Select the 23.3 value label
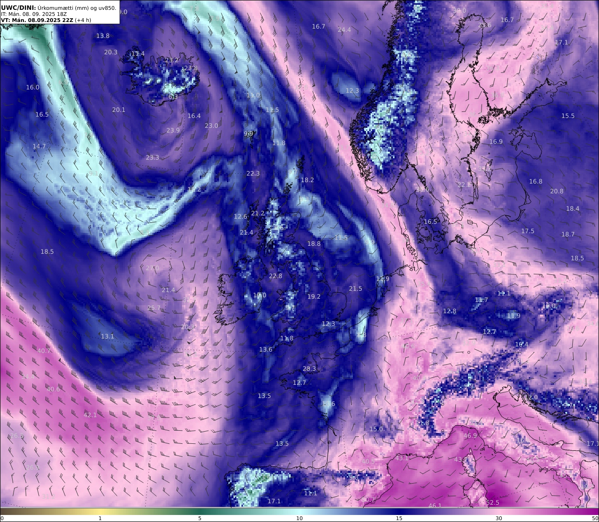Screen dimensions: 599x522 tap(153, 158)
